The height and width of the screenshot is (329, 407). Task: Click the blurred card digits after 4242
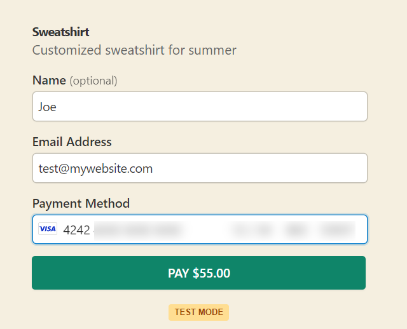[x=137, y=229]
